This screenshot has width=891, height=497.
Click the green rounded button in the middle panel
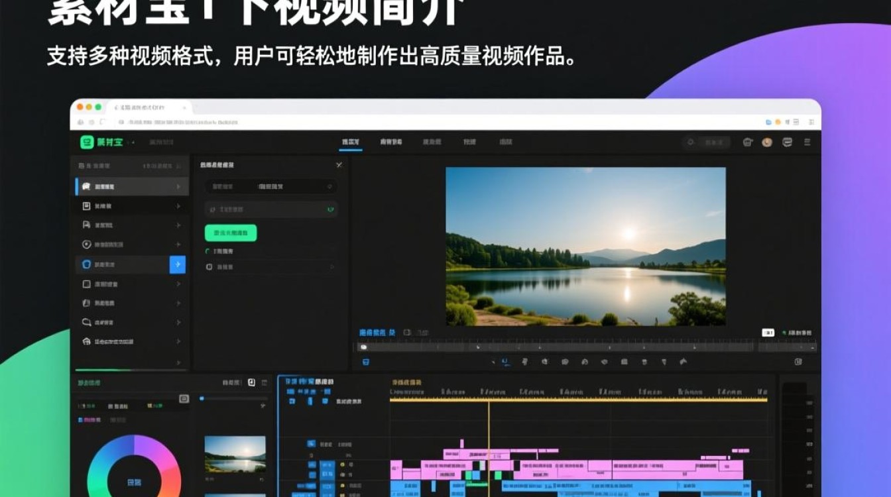tap(231, 233)
